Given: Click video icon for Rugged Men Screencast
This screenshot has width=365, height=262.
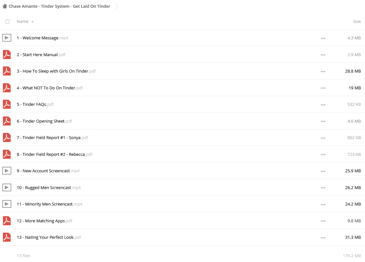Looking at the screenshot, I should coord(7,187).
